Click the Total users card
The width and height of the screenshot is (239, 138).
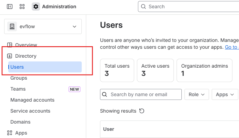coord(117,70)
